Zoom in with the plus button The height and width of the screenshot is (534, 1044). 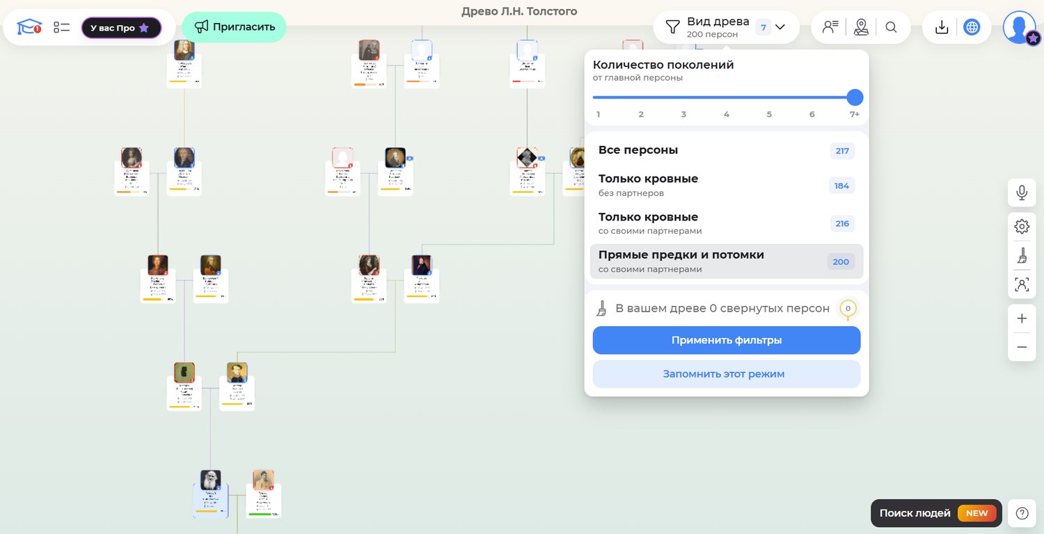point(1022,318)
